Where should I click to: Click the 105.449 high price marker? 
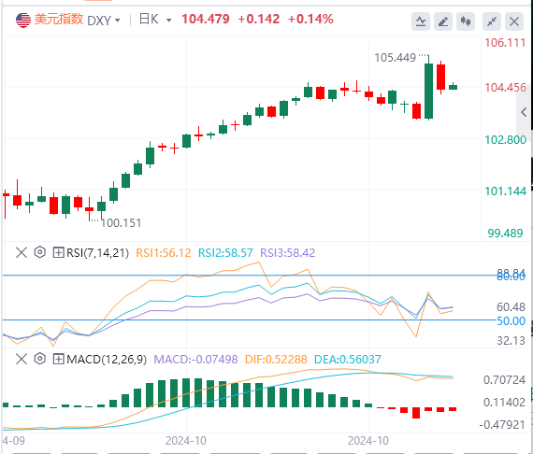click(x=395, y=58)
